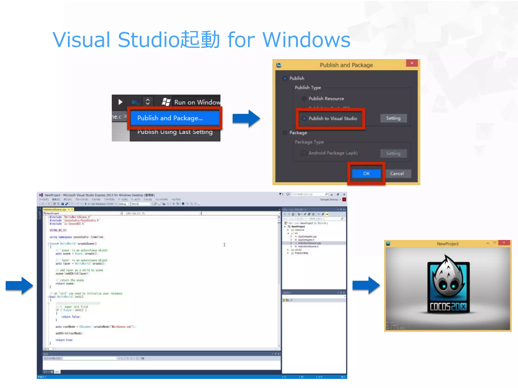518x388 pixels.
Task: Select HelloWorldScene.h in Solution Explorer
Action: tap(308, 247)
